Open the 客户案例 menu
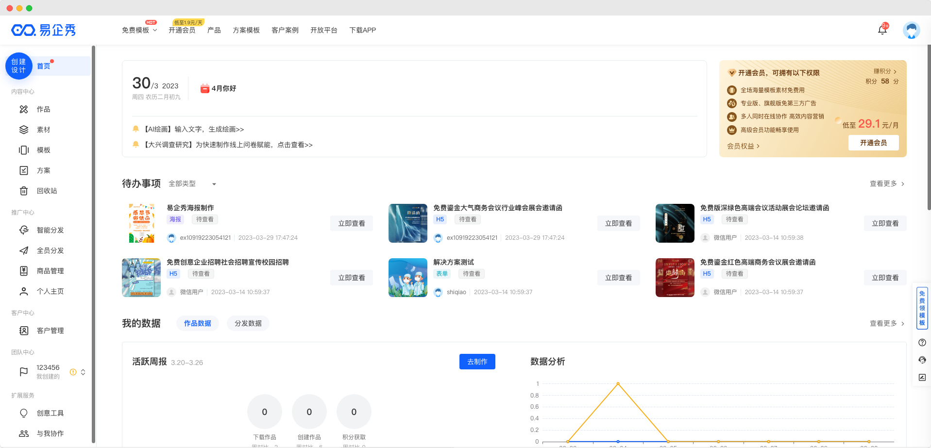 (x=285, y=30)
